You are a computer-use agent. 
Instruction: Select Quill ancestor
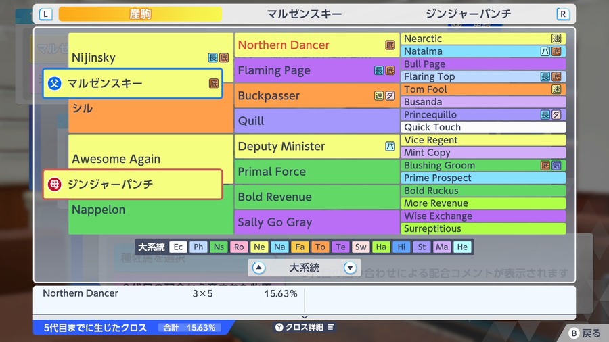click(x=317, y=121)
